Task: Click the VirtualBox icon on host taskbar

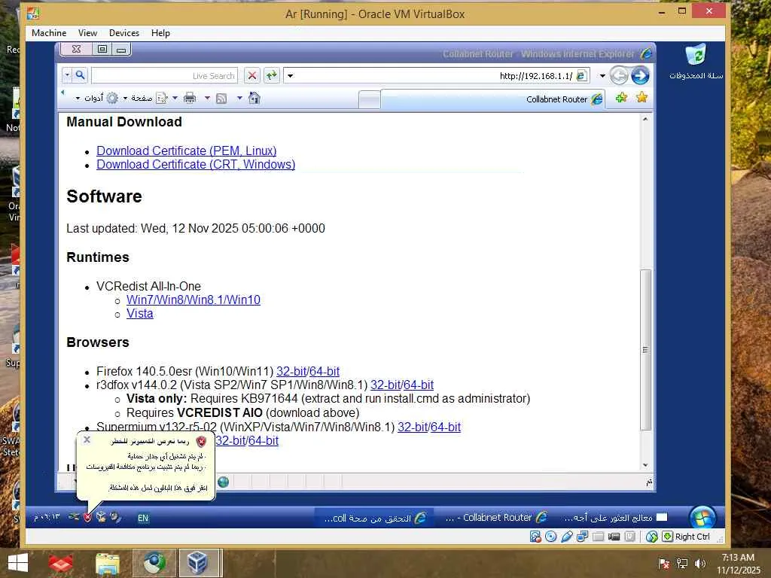Action: (198, 563)
